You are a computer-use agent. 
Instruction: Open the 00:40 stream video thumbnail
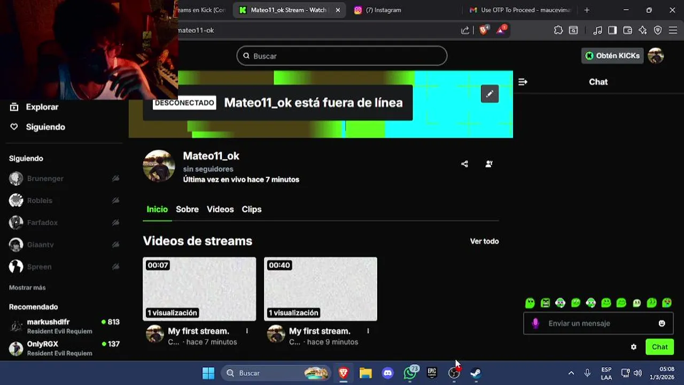click(321, 289)
